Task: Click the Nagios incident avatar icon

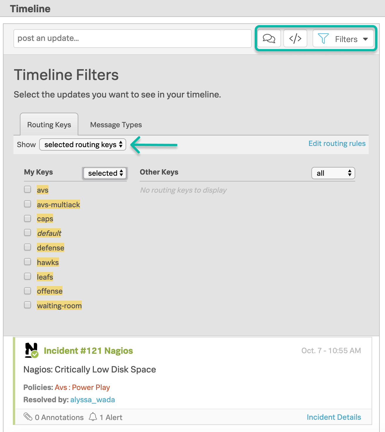Action: pyautogui.click(x=31, y=351)
